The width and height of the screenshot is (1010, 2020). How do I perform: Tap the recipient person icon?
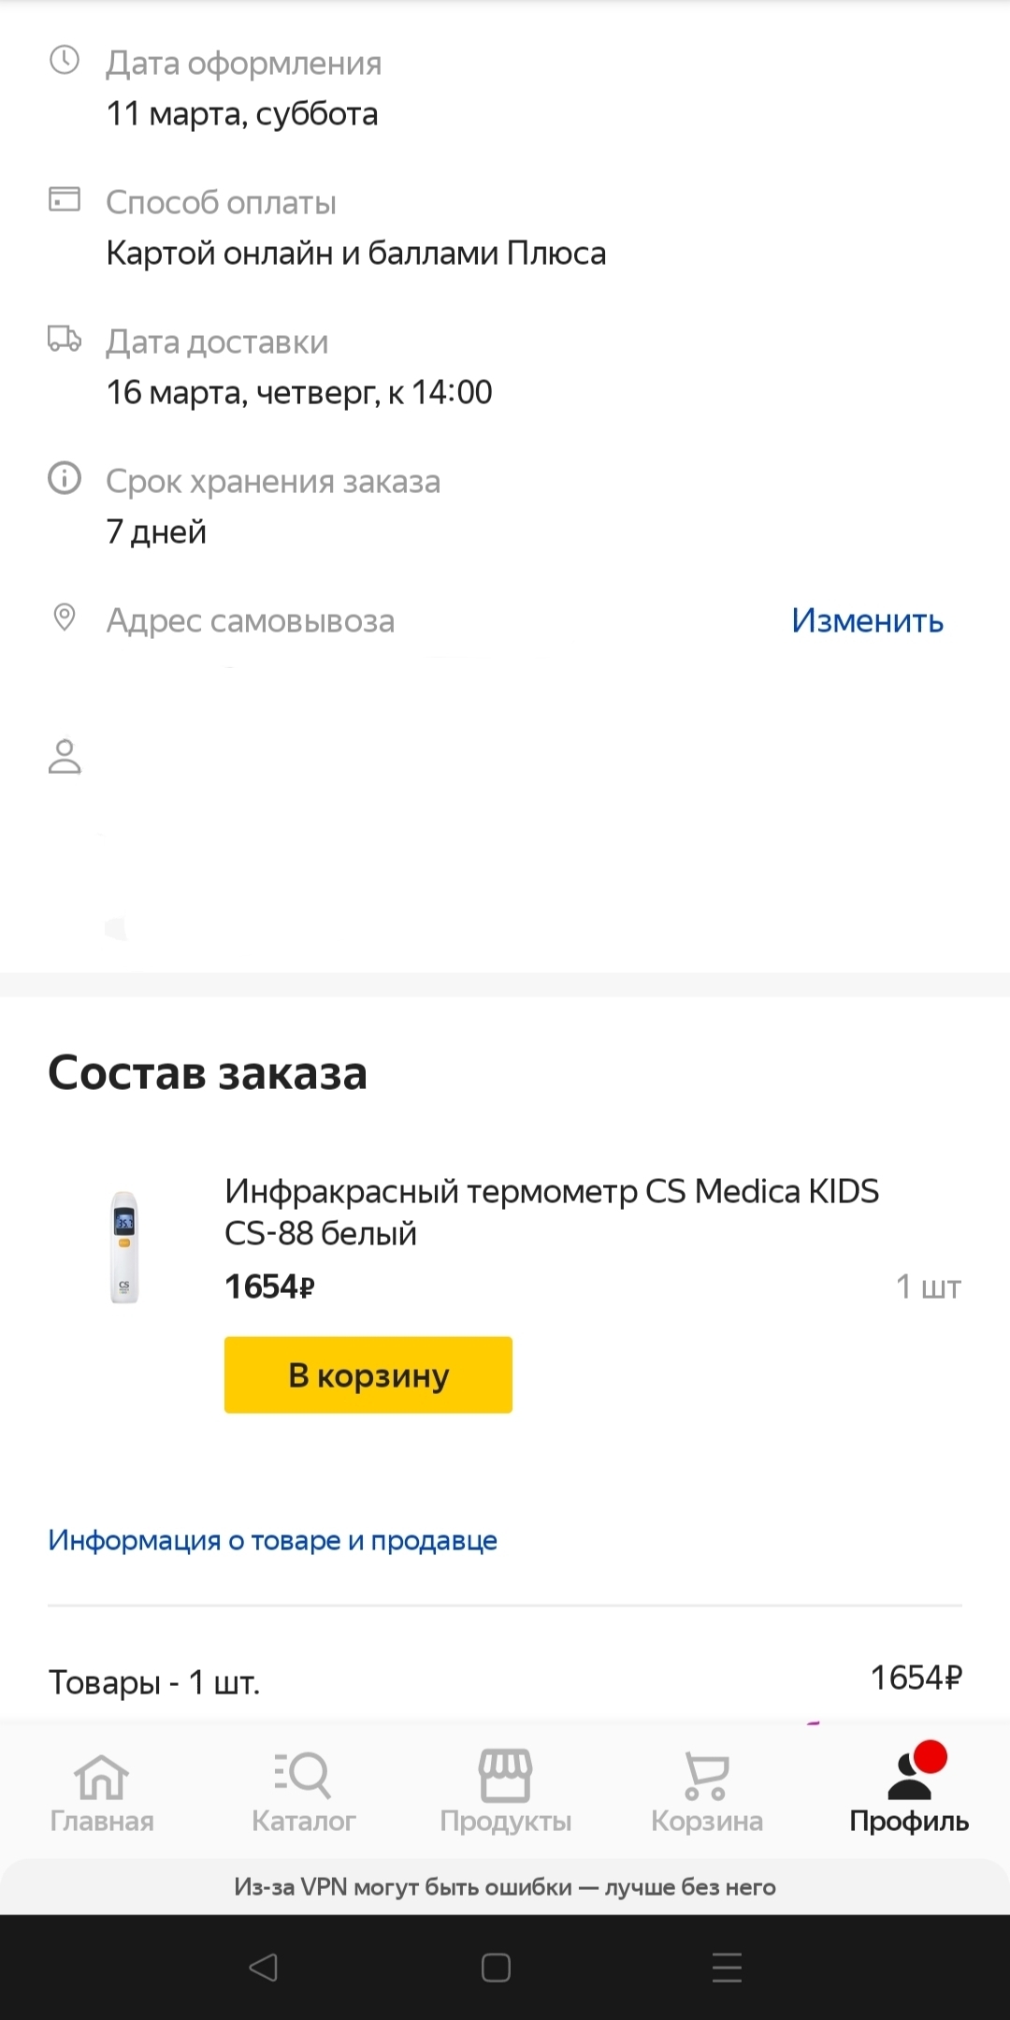64,756
